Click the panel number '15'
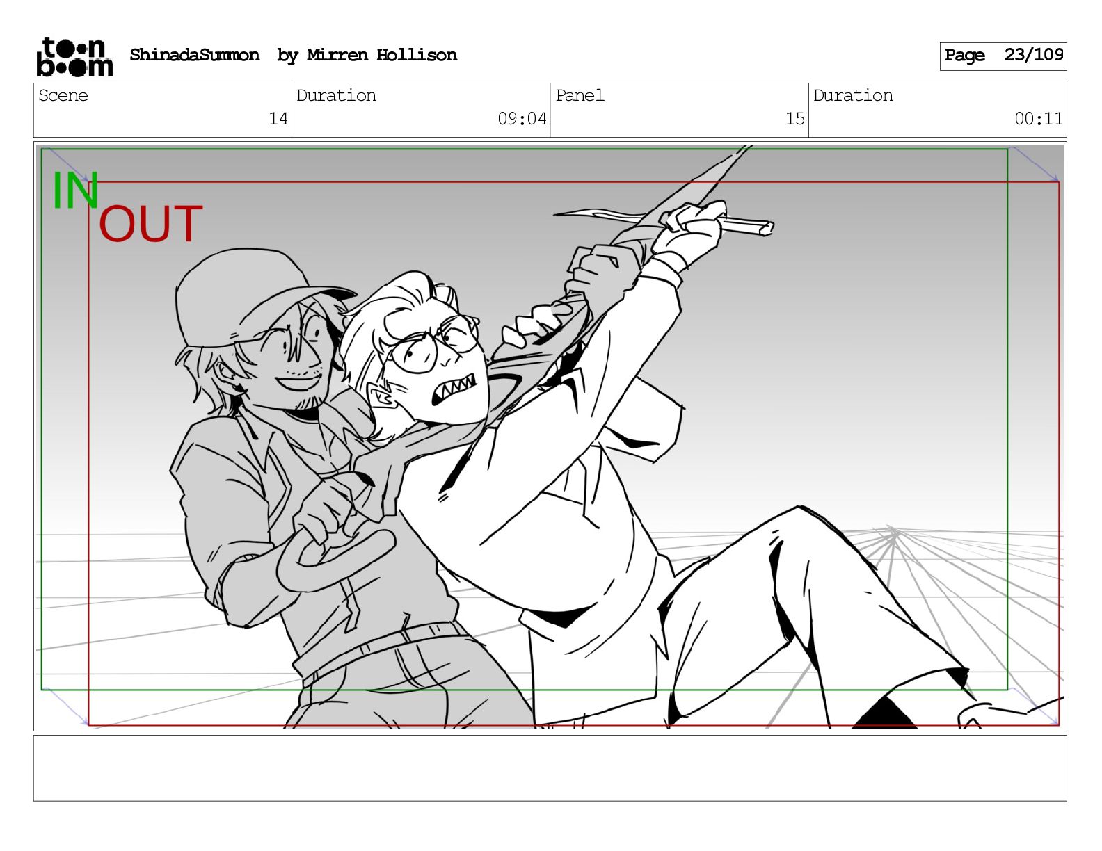Screen dimensions: 1102x851 click(x=795, y=119)
